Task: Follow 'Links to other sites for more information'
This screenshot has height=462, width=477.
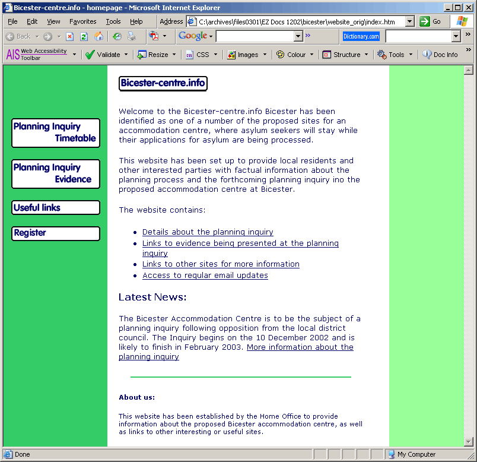Action: point(221,264)
